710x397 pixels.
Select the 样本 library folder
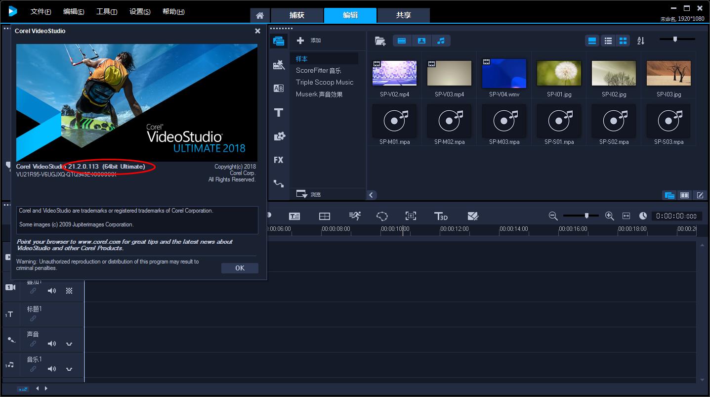click(324, 58)
